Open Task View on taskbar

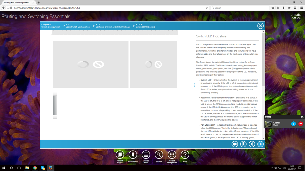click(19, 168)
